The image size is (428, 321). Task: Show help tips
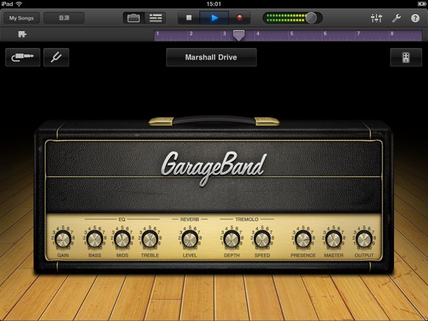pyautogui.click(x=415, y=18)
